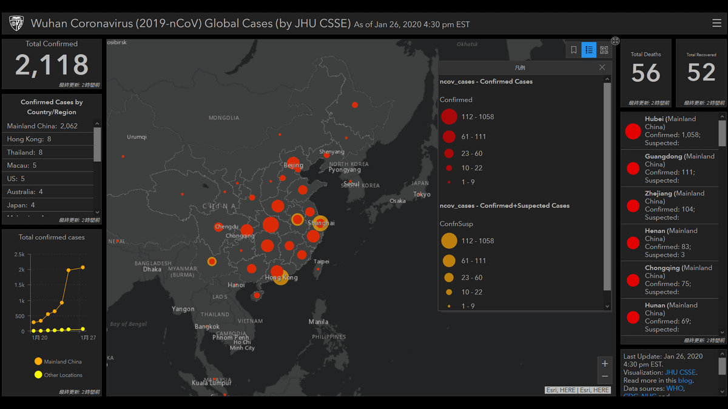The width and height of the screenshot is (728, 409).
Task: Select Zhejiang red circle icon in list
Action: pos(633,205)
